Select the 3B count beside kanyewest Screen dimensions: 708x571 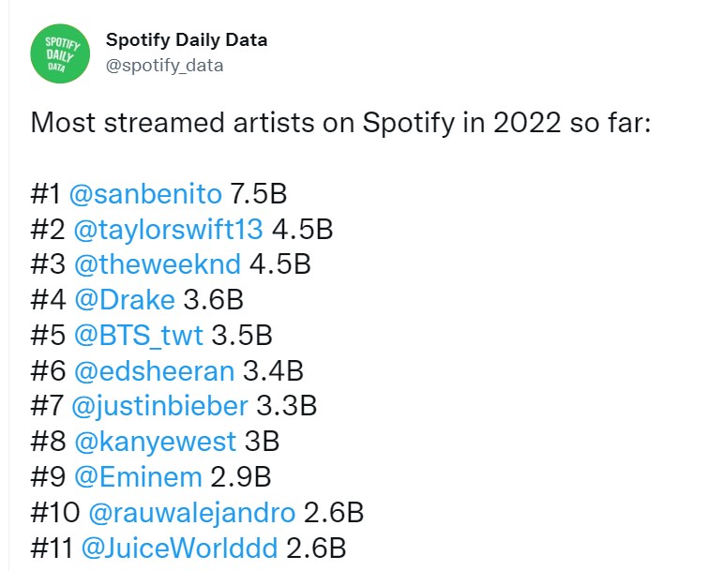[x=262, y=442]
